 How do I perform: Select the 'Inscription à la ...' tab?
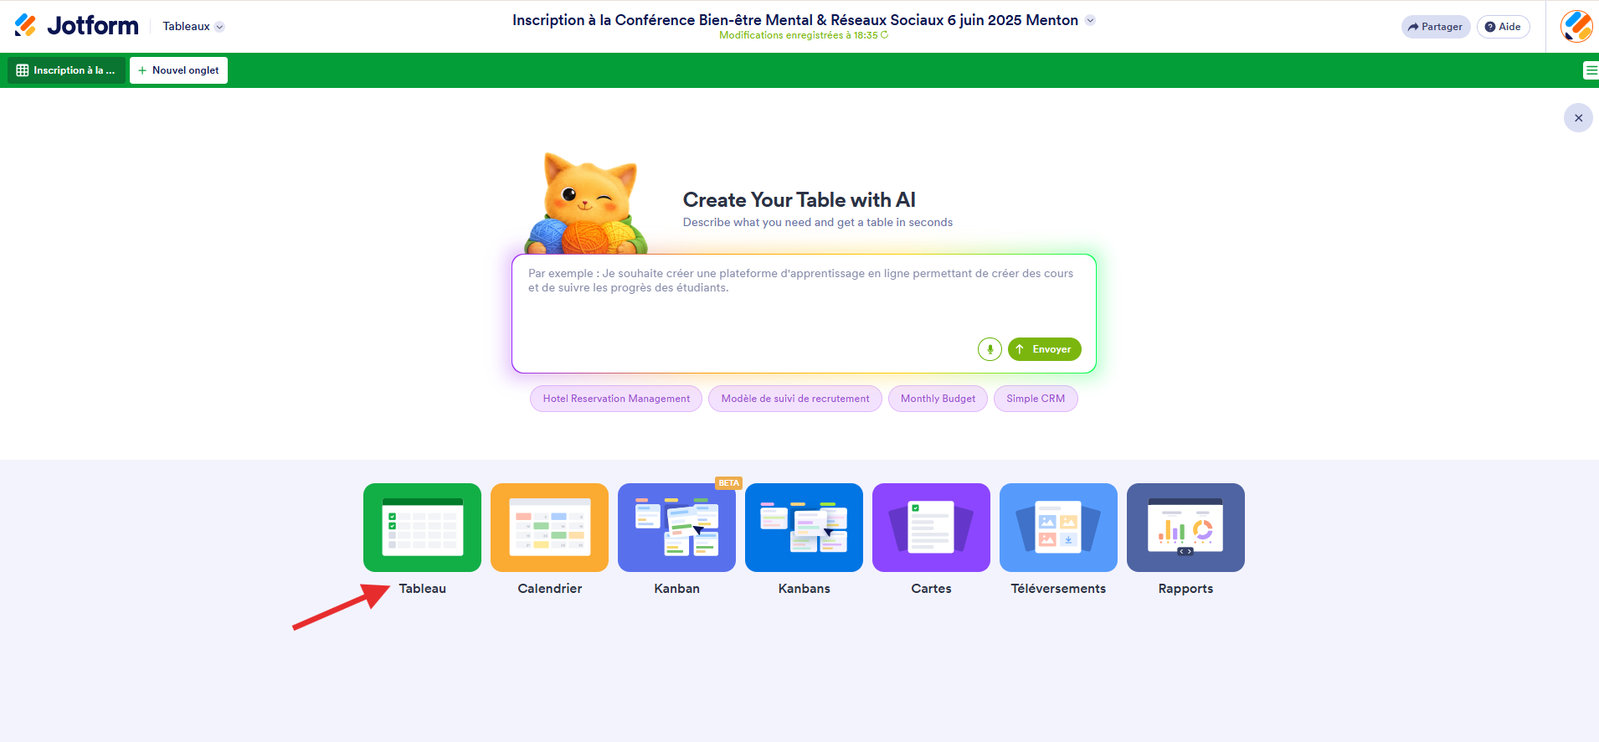(x=66, y=70)
